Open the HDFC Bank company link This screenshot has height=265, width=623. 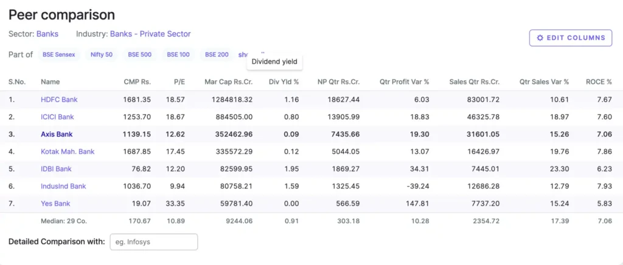[x=59, y=100]
